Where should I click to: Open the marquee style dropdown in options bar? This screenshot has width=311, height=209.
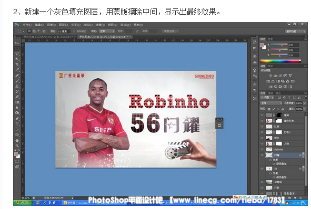[107, 32]
